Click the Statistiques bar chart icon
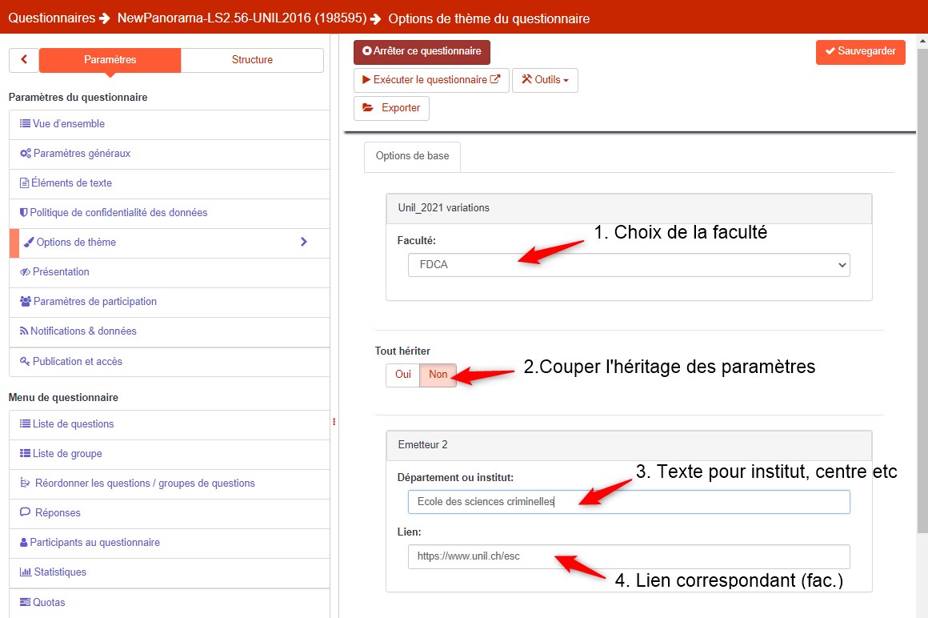Viewport: 928px width, 618px height. click(x=25, y=572)
